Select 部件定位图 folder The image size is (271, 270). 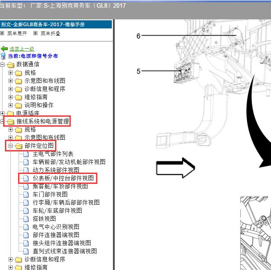click(39, 146)
